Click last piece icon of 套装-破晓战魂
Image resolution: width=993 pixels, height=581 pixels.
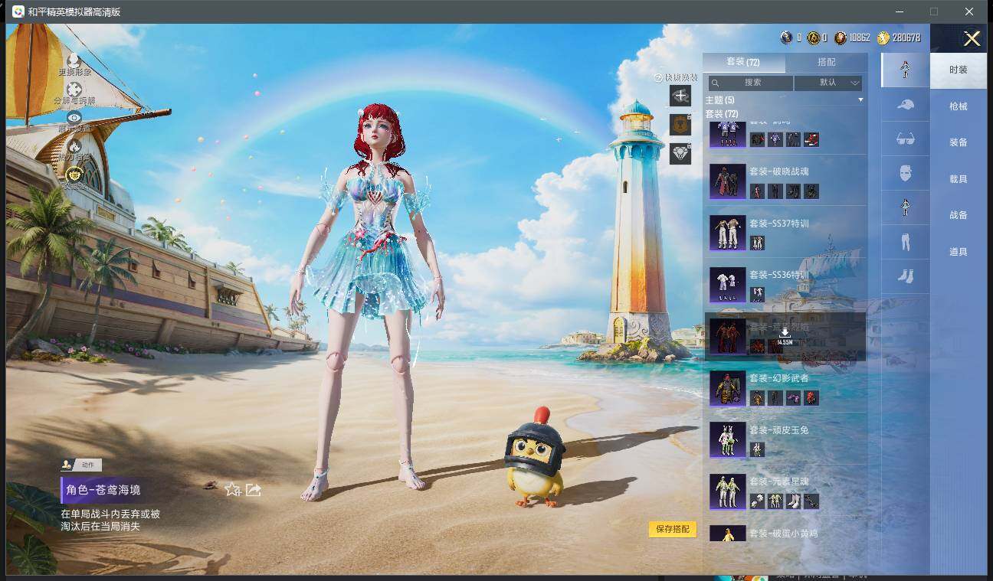coord(811,191)
